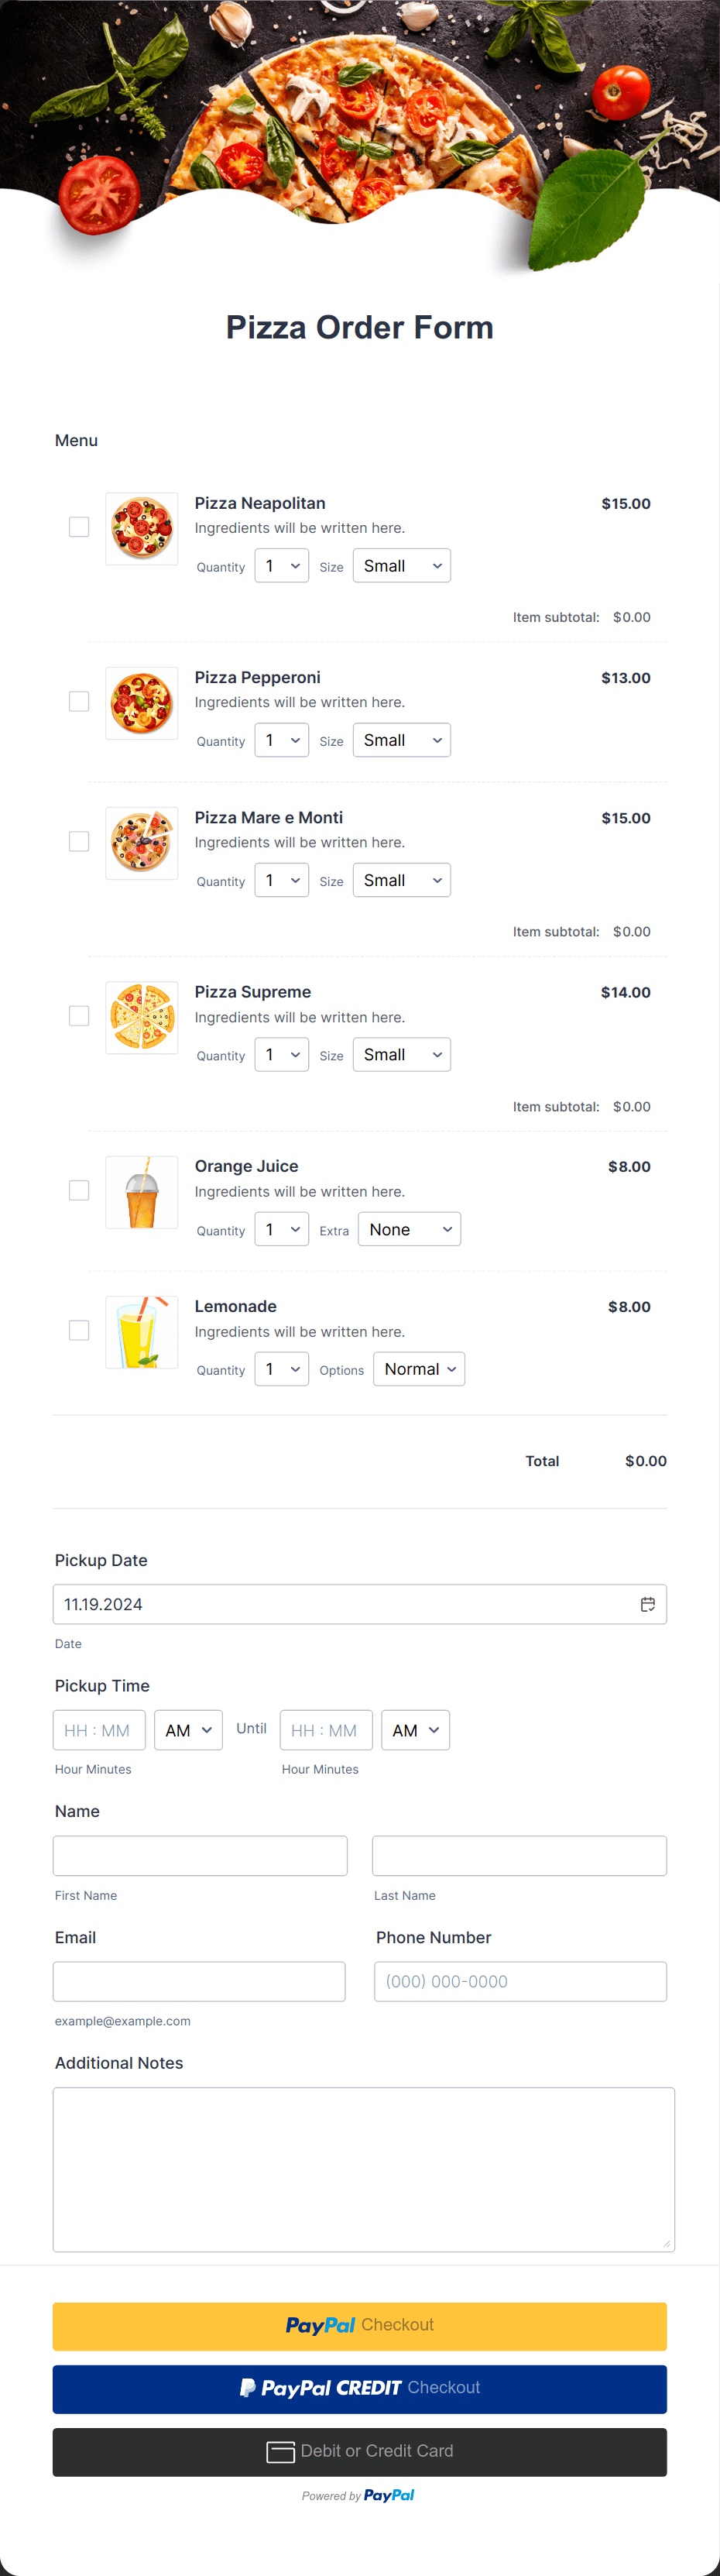Click the PayPal Checkout button
The height and width of the screenshot is (2576, 720).
360,2326
